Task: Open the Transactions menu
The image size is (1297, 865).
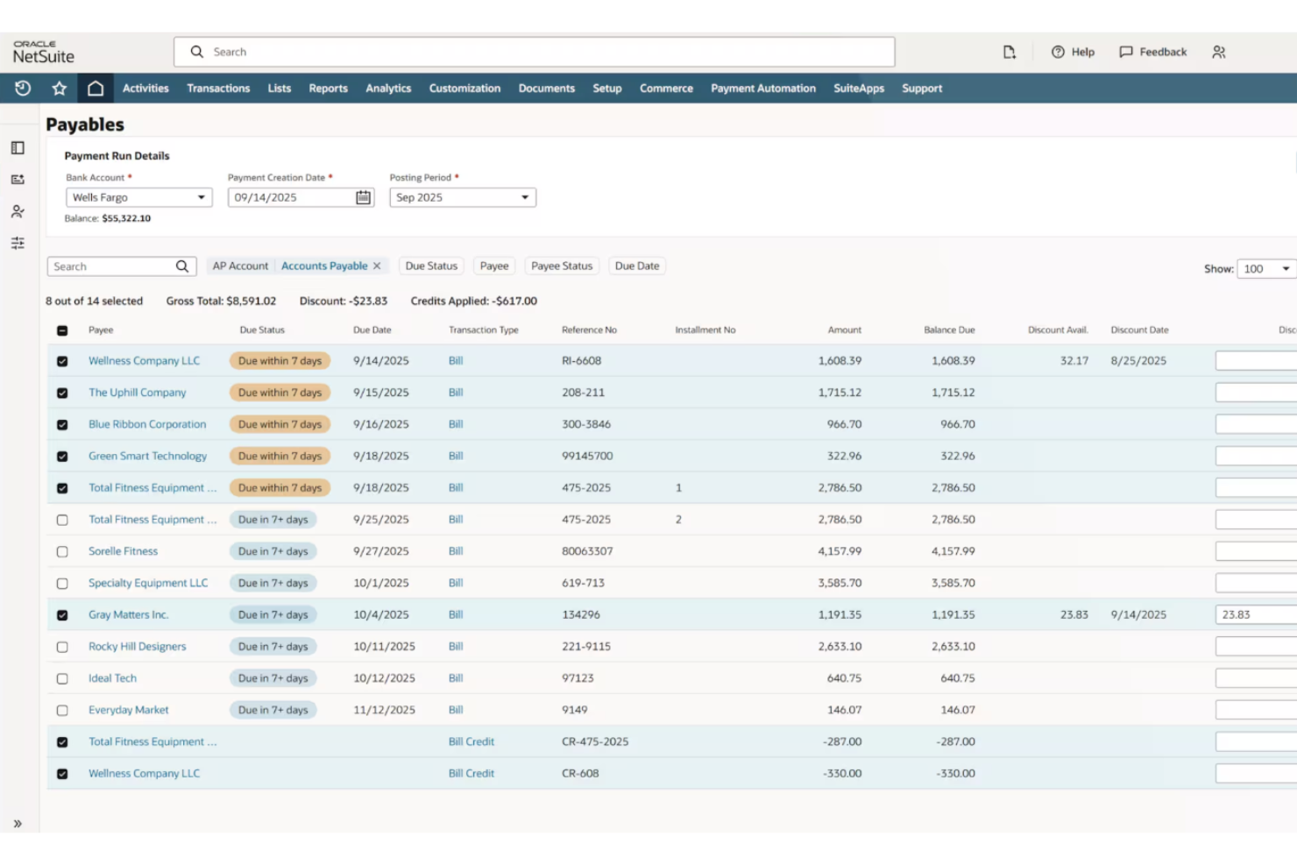Action: tap(217, 88)
